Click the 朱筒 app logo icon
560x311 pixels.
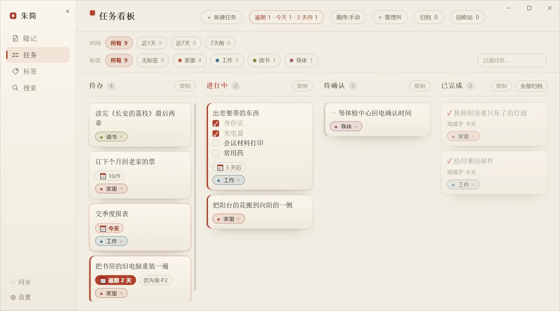point(13,16)
